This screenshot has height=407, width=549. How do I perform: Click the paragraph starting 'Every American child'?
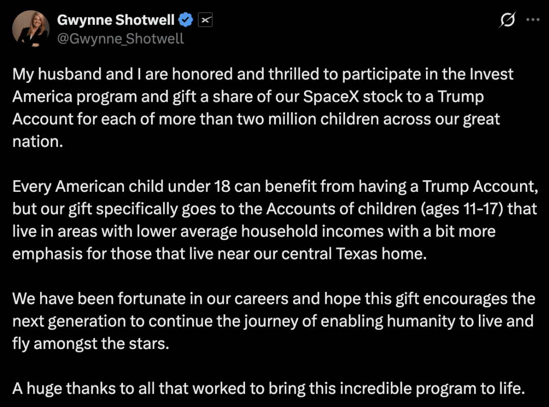click(275, 220)
